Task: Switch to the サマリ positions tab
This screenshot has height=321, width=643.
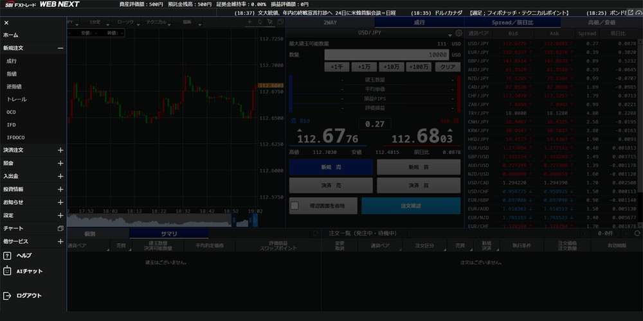Action: pyautogui.click(x=169, y=234)
